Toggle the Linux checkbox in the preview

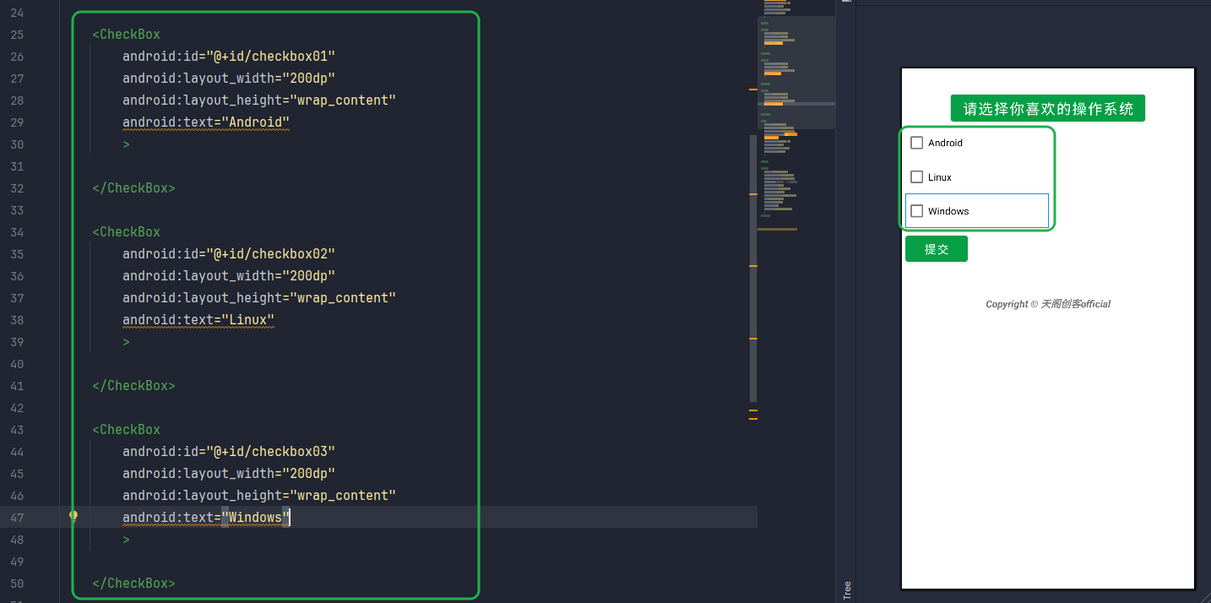click(917, 177)
